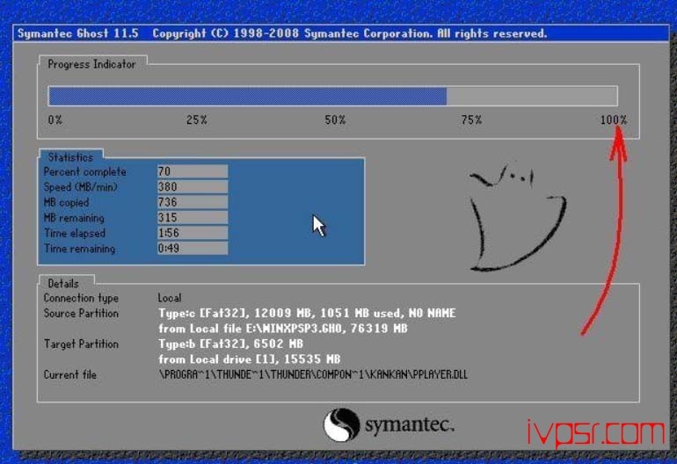Click the 'from Local file E:\WINXPSP3.GHO' line
The height and width of the screenshot is (464, 677).
283,329
